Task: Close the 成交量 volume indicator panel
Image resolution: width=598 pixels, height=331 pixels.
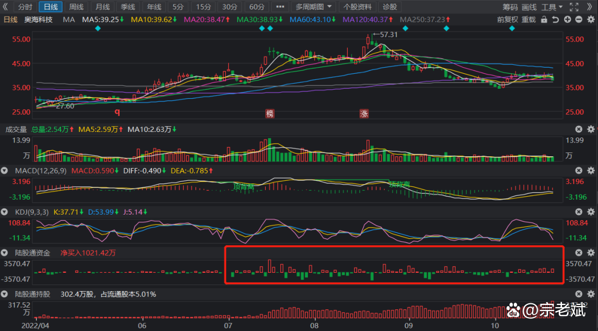Action: [x=579, y=129]
